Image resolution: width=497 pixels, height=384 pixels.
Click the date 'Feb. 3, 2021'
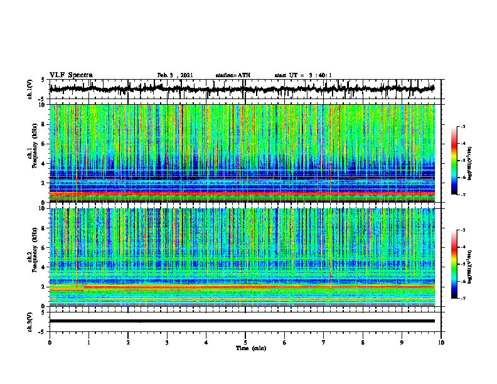click(x=175, y=75)
